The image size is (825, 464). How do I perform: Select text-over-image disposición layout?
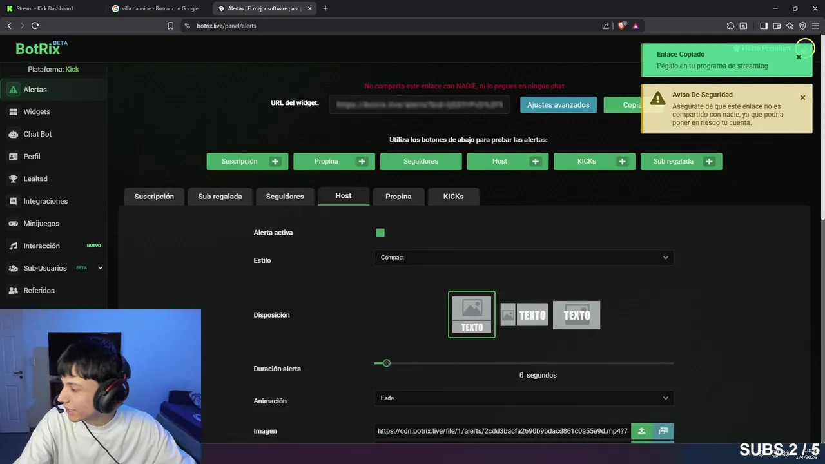[x=577, y=315]
